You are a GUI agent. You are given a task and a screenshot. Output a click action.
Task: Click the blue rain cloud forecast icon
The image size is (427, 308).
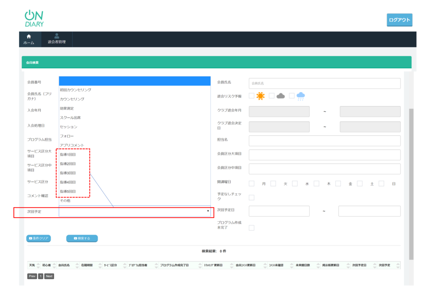301,96
